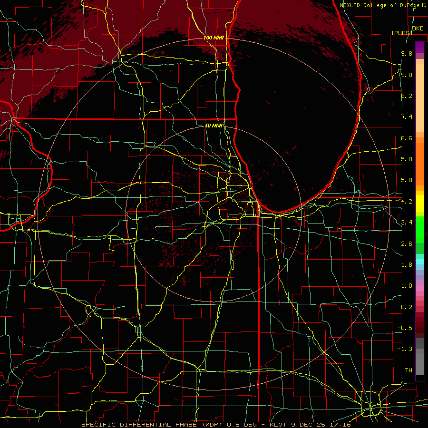Click the 6.6 legend value
428x428 pixels.
[x=407, y=138]
